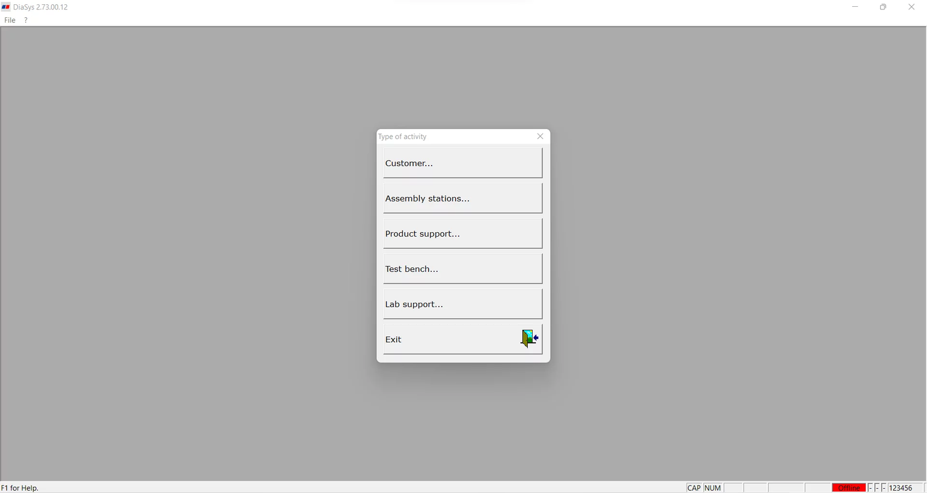Restore down the DiaSys window

pyautogui.click(x=884, y=7)
